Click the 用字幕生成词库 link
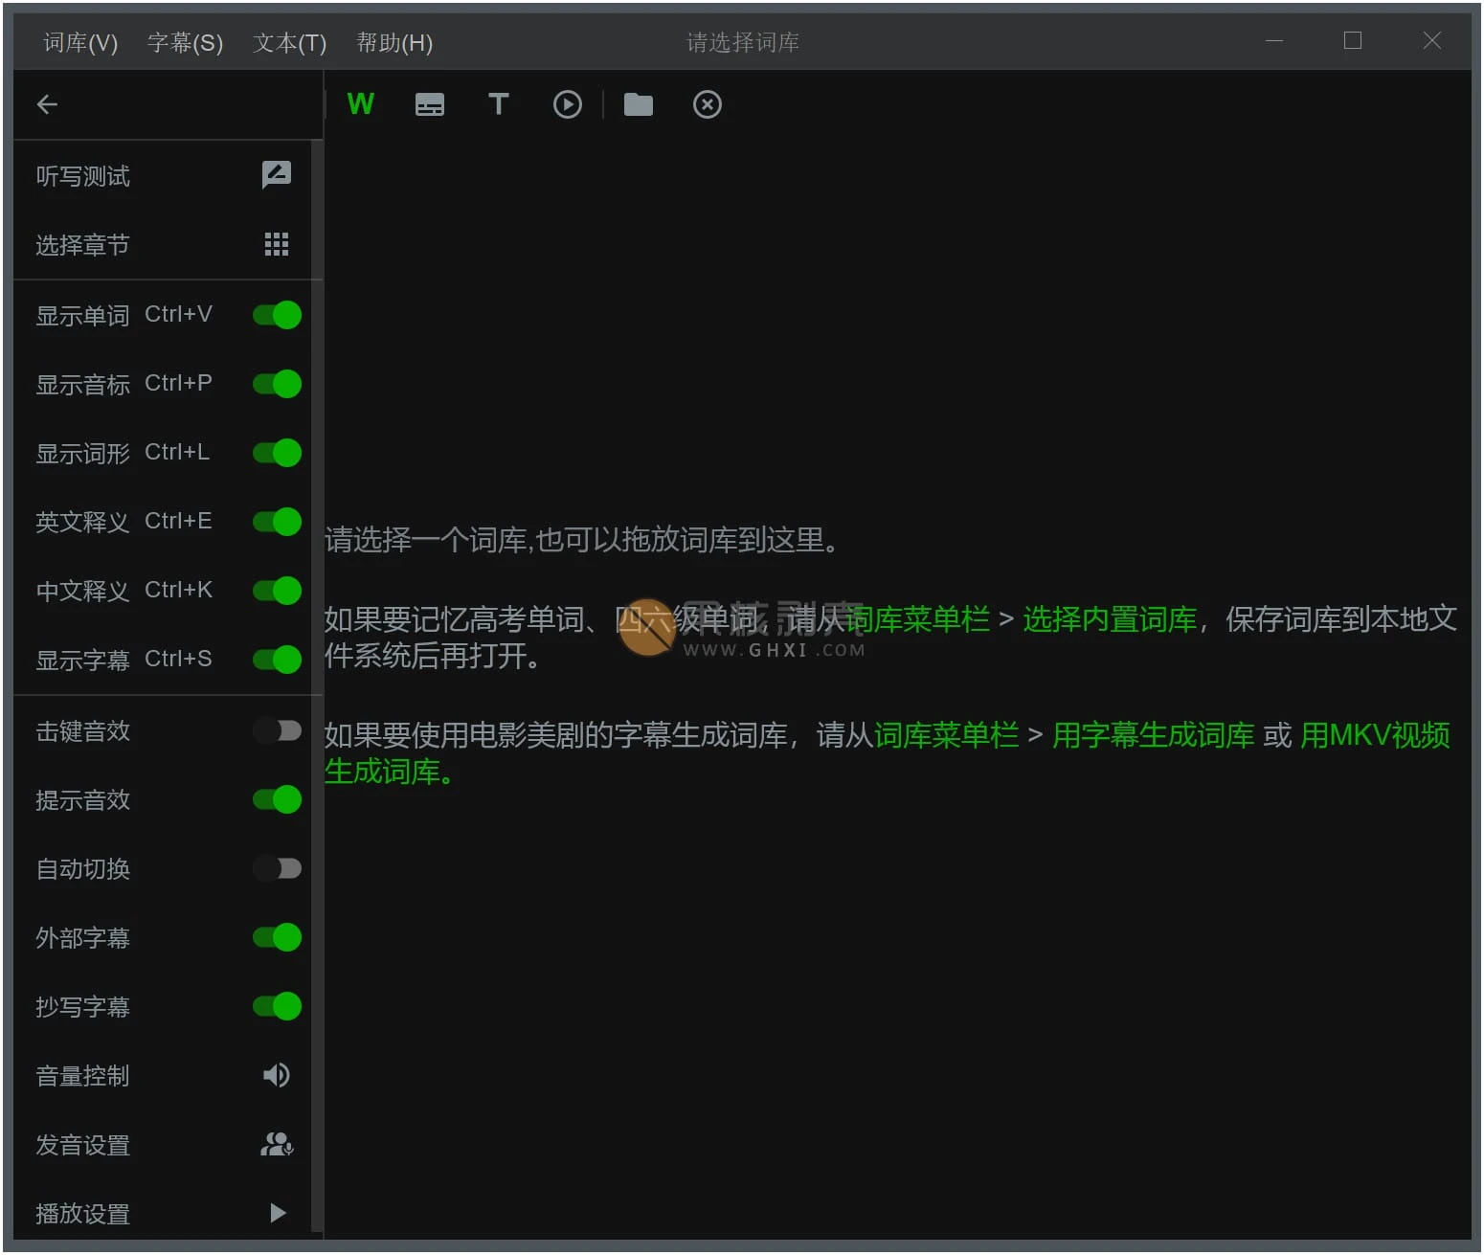Viewport: 1484px width, 1255px height. point(1153,735)
